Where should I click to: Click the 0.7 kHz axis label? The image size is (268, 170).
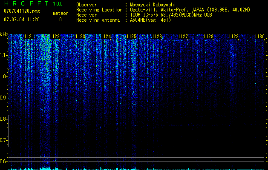coord(3,140)
